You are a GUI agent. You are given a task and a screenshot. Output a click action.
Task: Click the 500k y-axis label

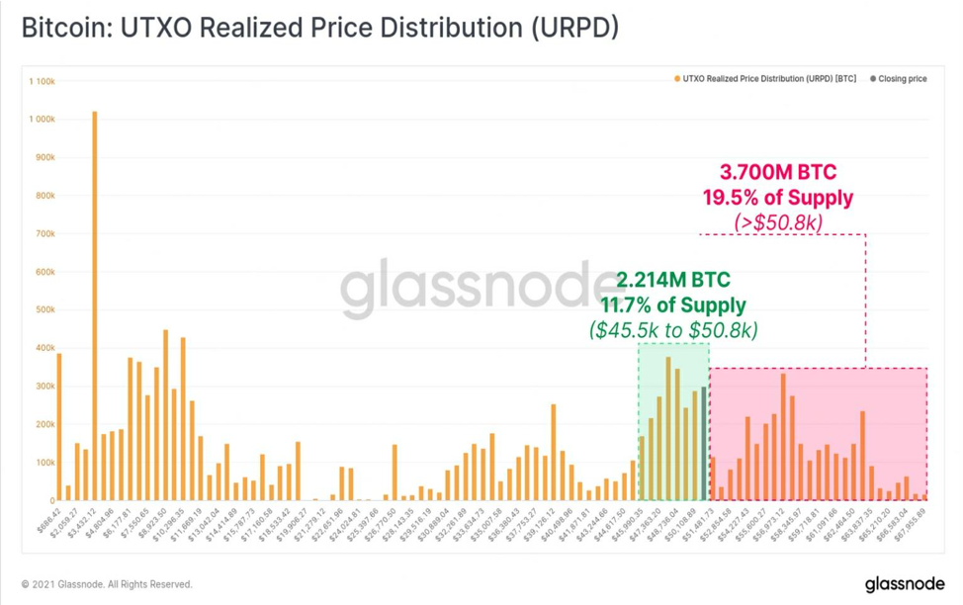(44, 309)
